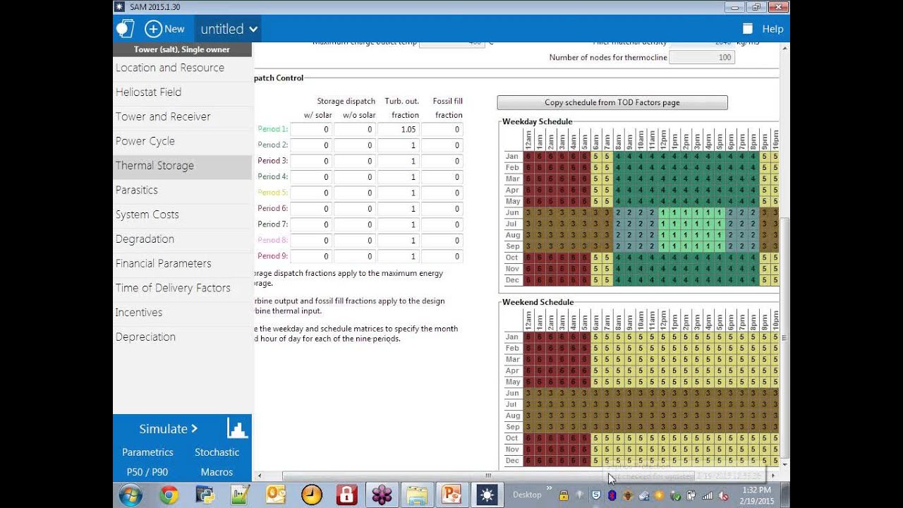Select weekend schedule Feb 6am cell
This screenshot has height=508, width=903.
point(596,349)
